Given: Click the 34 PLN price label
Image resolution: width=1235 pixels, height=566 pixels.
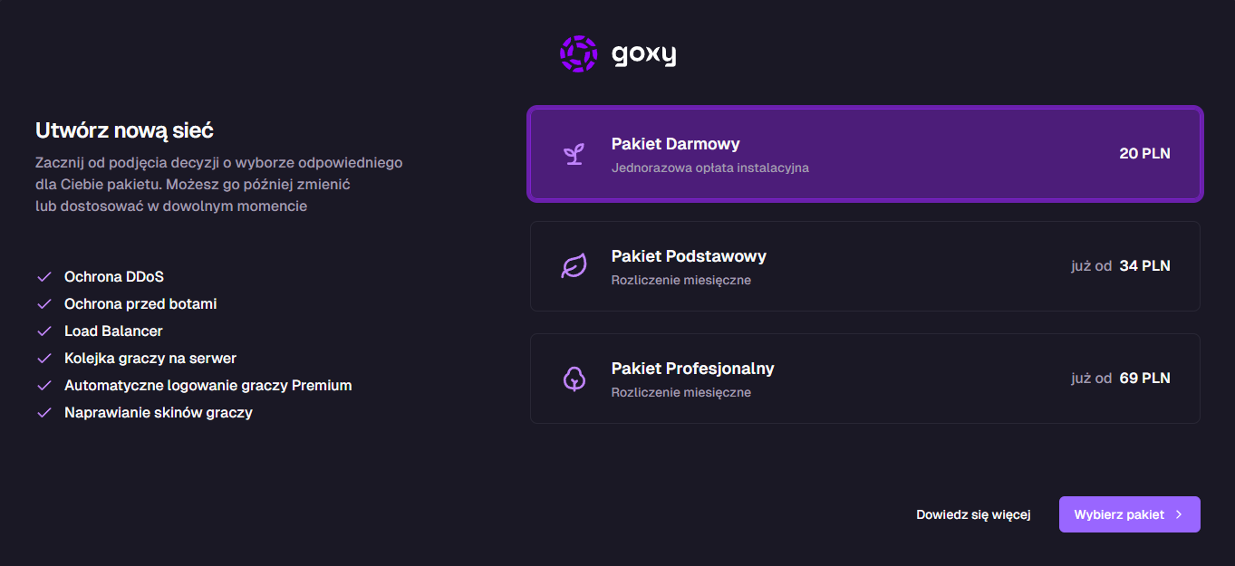Looking at the screenshot, I should coord(1144,266).
